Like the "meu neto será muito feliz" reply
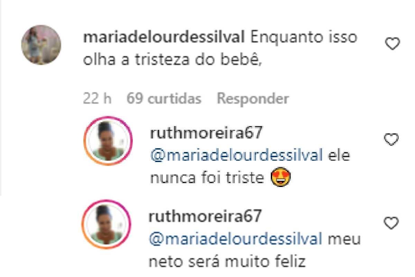 (391, 224)
